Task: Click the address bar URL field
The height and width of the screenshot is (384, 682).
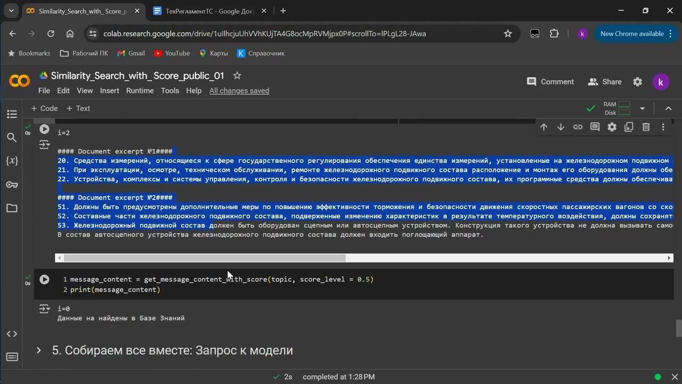Action: coord(298,34)
